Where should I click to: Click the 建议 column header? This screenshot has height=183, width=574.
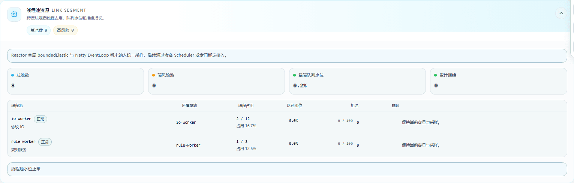[x=396, y=106]
